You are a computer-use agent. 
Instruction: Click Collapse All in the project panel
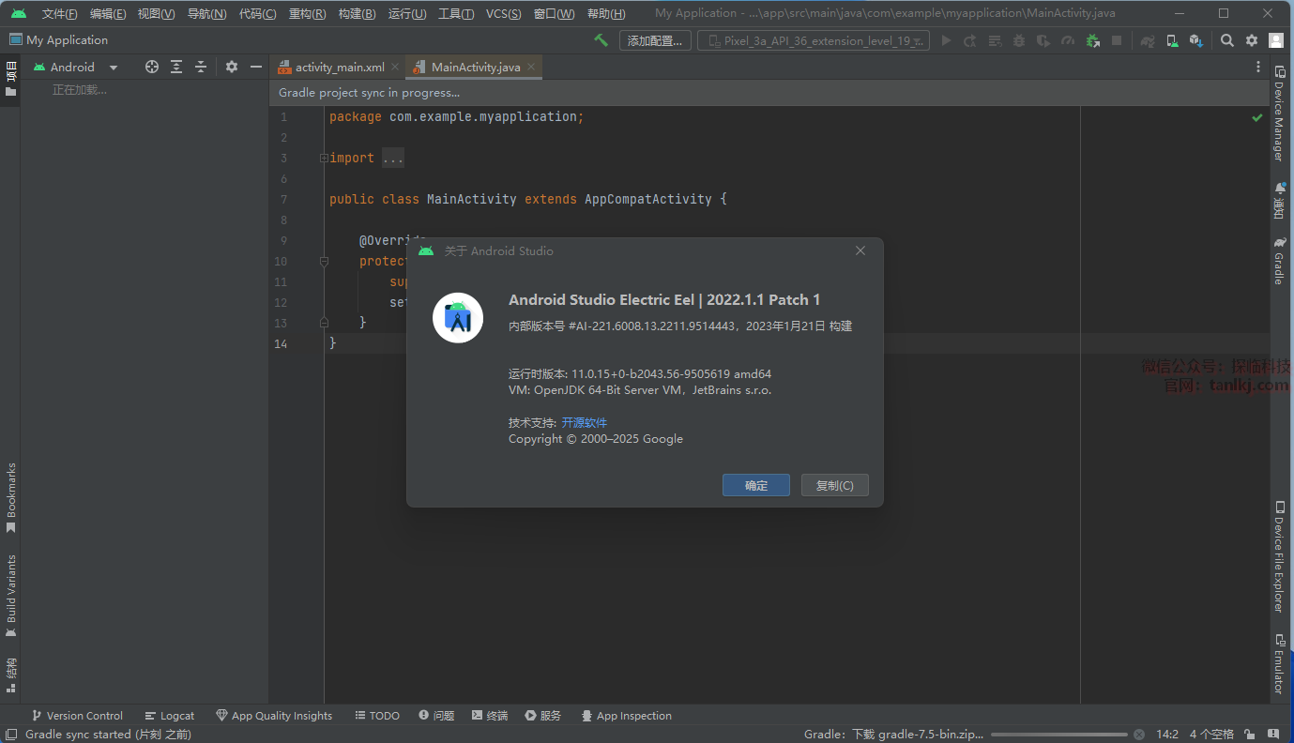(x=200, y=67)
